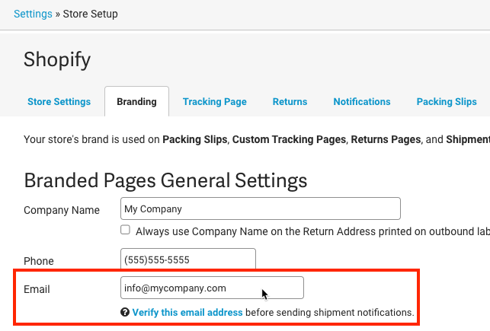
Task: Switch to the Notifications tab
Action: (x=362, y=102)
